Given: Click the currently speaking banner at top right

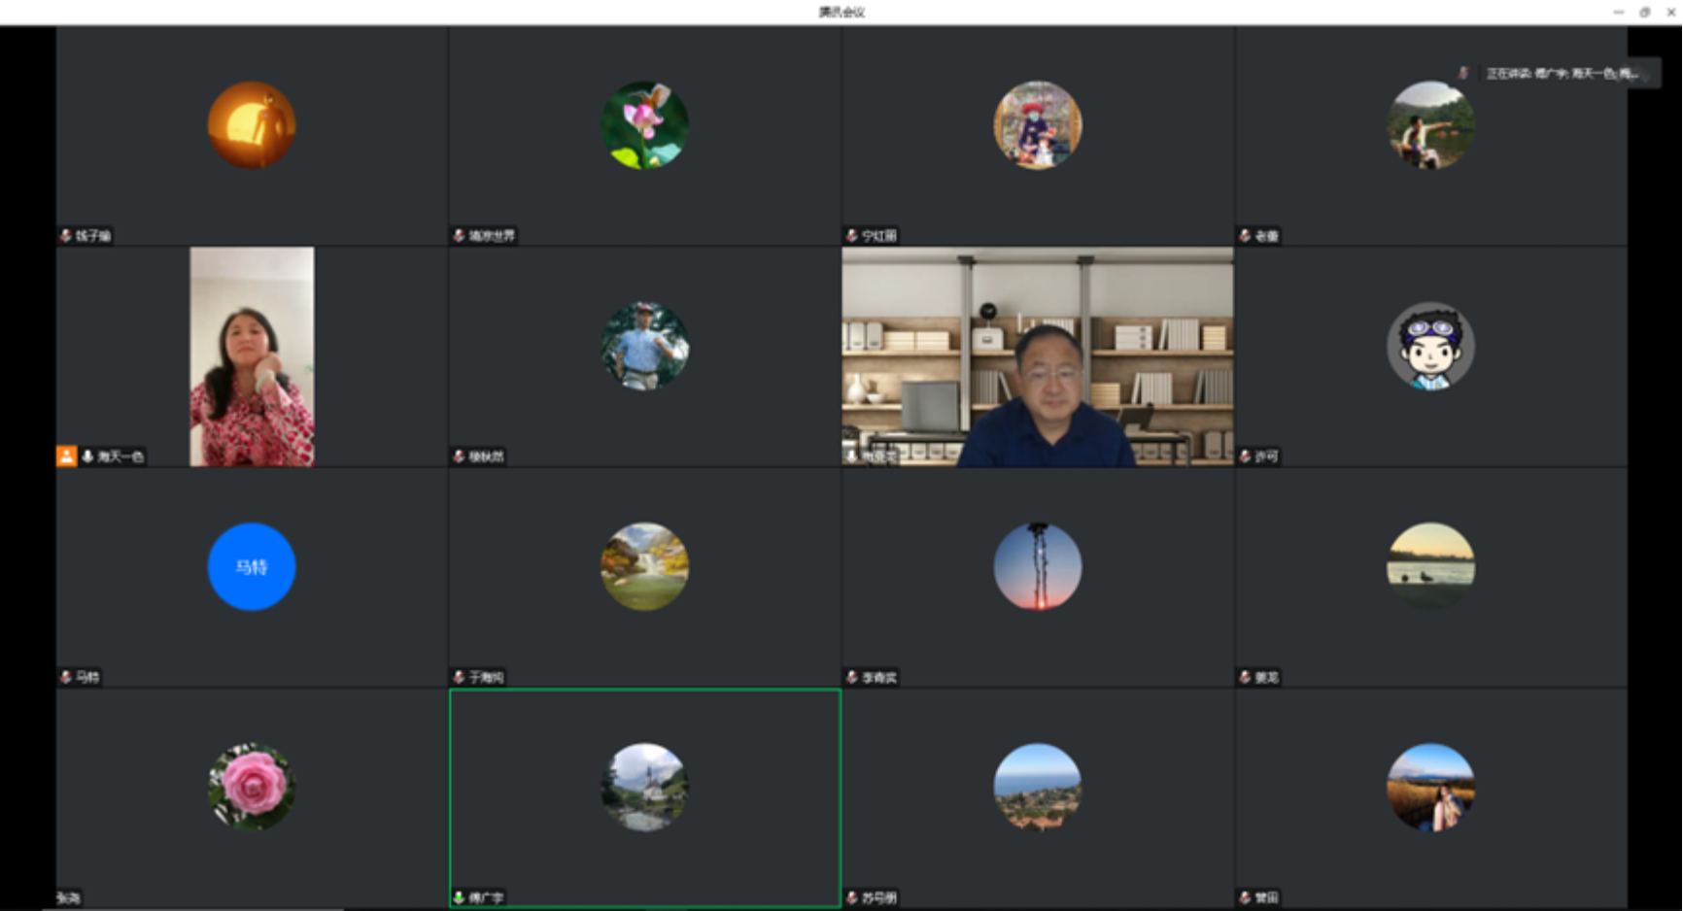Looking at the screenshot, I should 1557,73.
